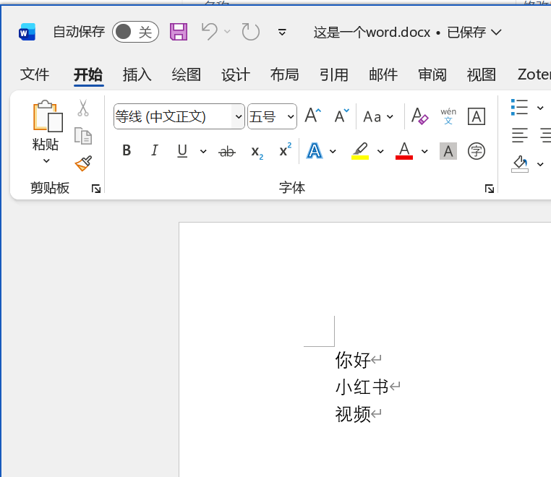This screenshot has width=551, height=477.
Task: Switch to the 插入 tab
Action: pos(137,74)
